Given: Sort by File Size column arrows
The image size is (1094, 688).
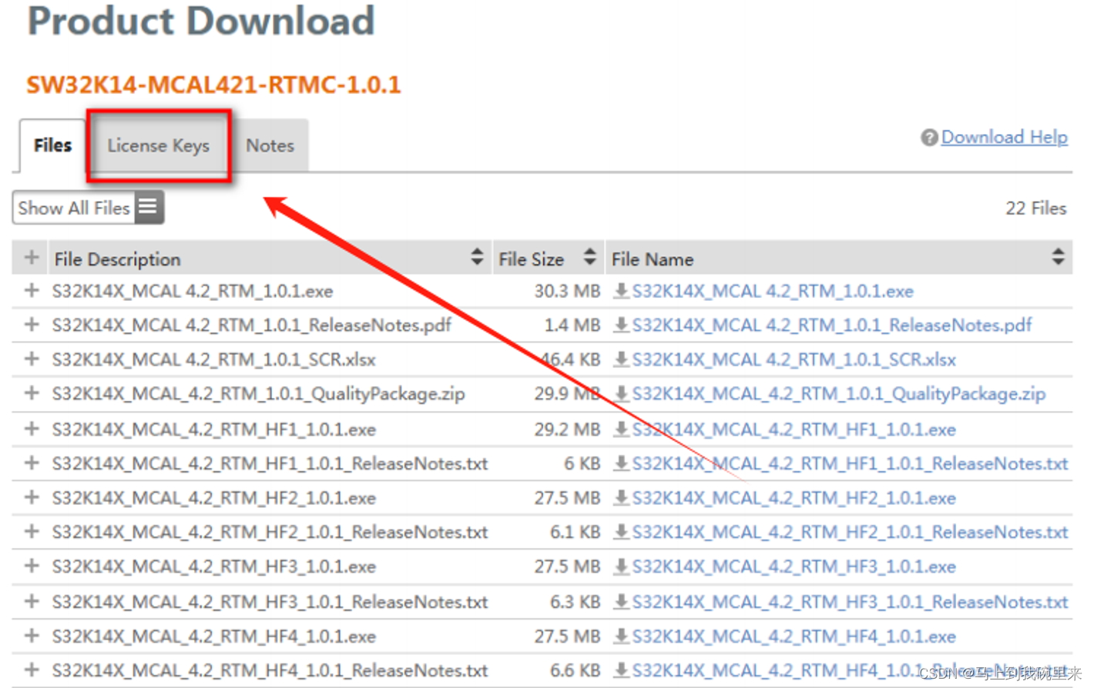Looking at the screenshot, I should (589, 257).
